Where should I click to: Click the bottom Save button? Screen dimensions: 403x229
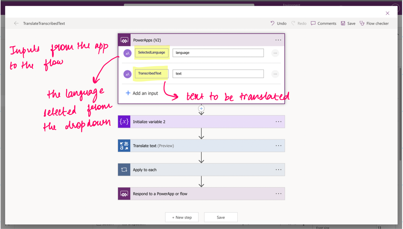(x=221, y=217)
